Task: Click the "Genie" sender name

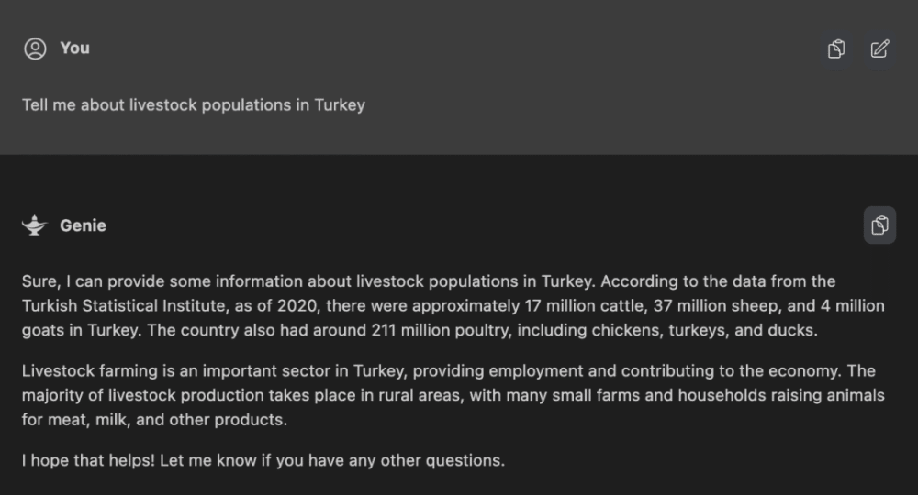Action: 83,225
